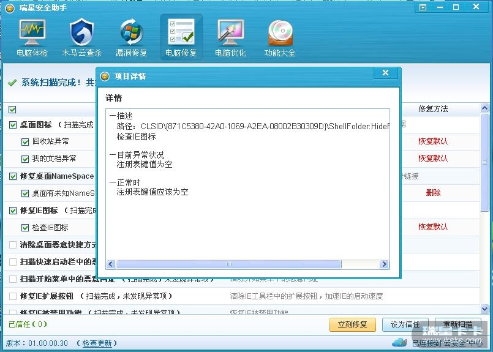The image size is (493, 352).
Task: Open the 检查更新 link
Action: pos(97,343)
